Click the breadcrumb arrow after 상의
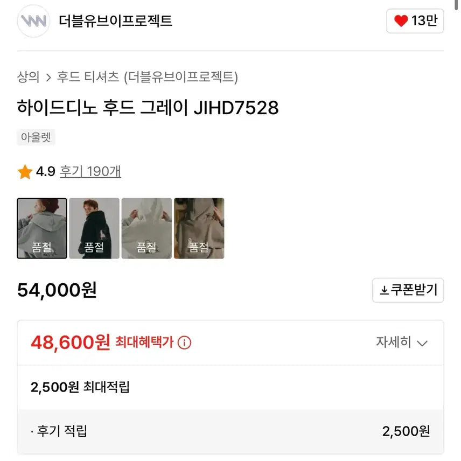461x461 pixels. pos(48,77)
